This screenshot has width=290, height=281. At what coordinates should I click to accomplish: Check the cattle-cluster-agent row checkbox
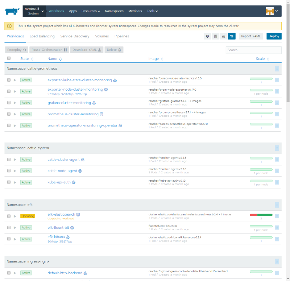(9, 159)
